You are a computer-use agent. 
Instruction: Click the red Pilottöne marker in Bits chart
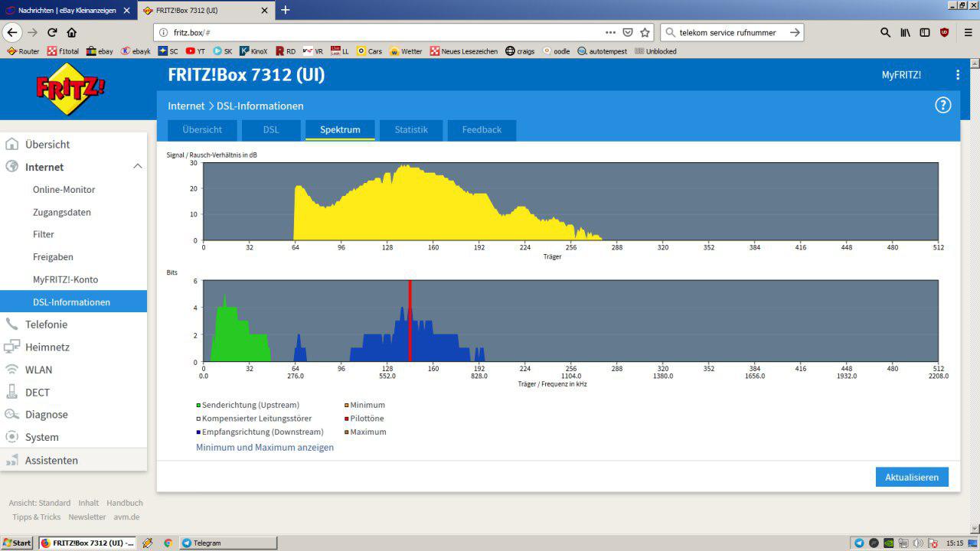[x=410, y=321]
